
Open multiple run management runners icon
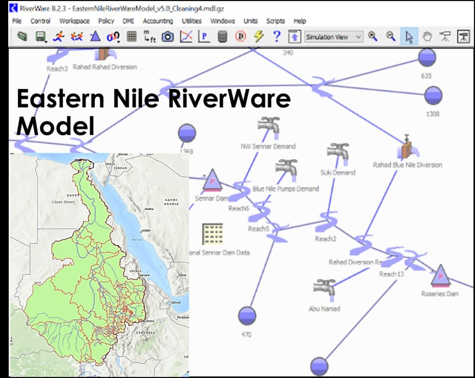[77, 37]
